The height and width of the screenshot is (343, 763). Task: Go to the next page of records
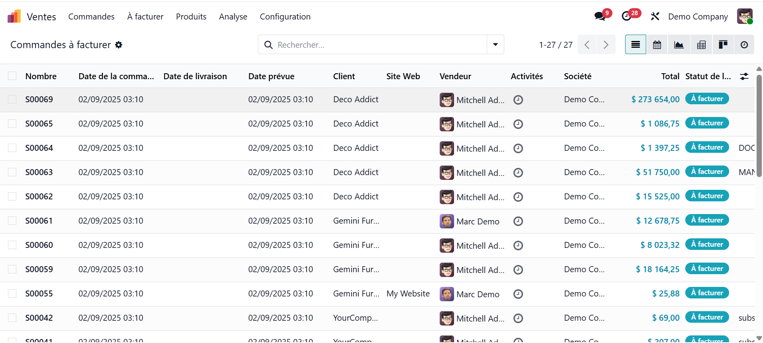coord(606,45)
